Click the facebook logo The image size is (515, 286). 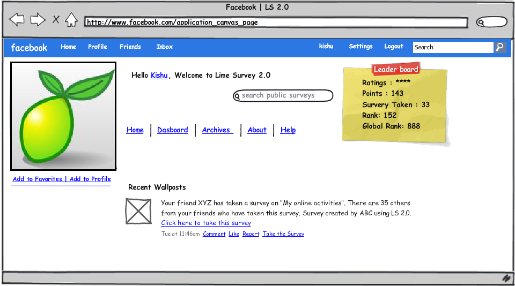tap(29, 48)
